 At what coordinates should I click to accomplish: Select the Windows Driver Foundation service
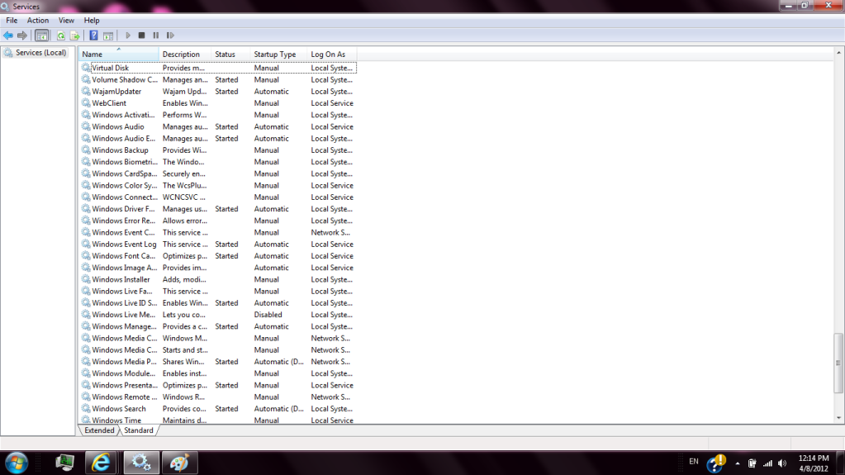coord(123,209)
